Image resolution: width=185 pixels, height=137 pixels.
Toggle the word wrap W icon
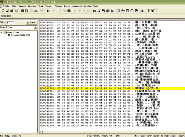(x=42, y=11)
